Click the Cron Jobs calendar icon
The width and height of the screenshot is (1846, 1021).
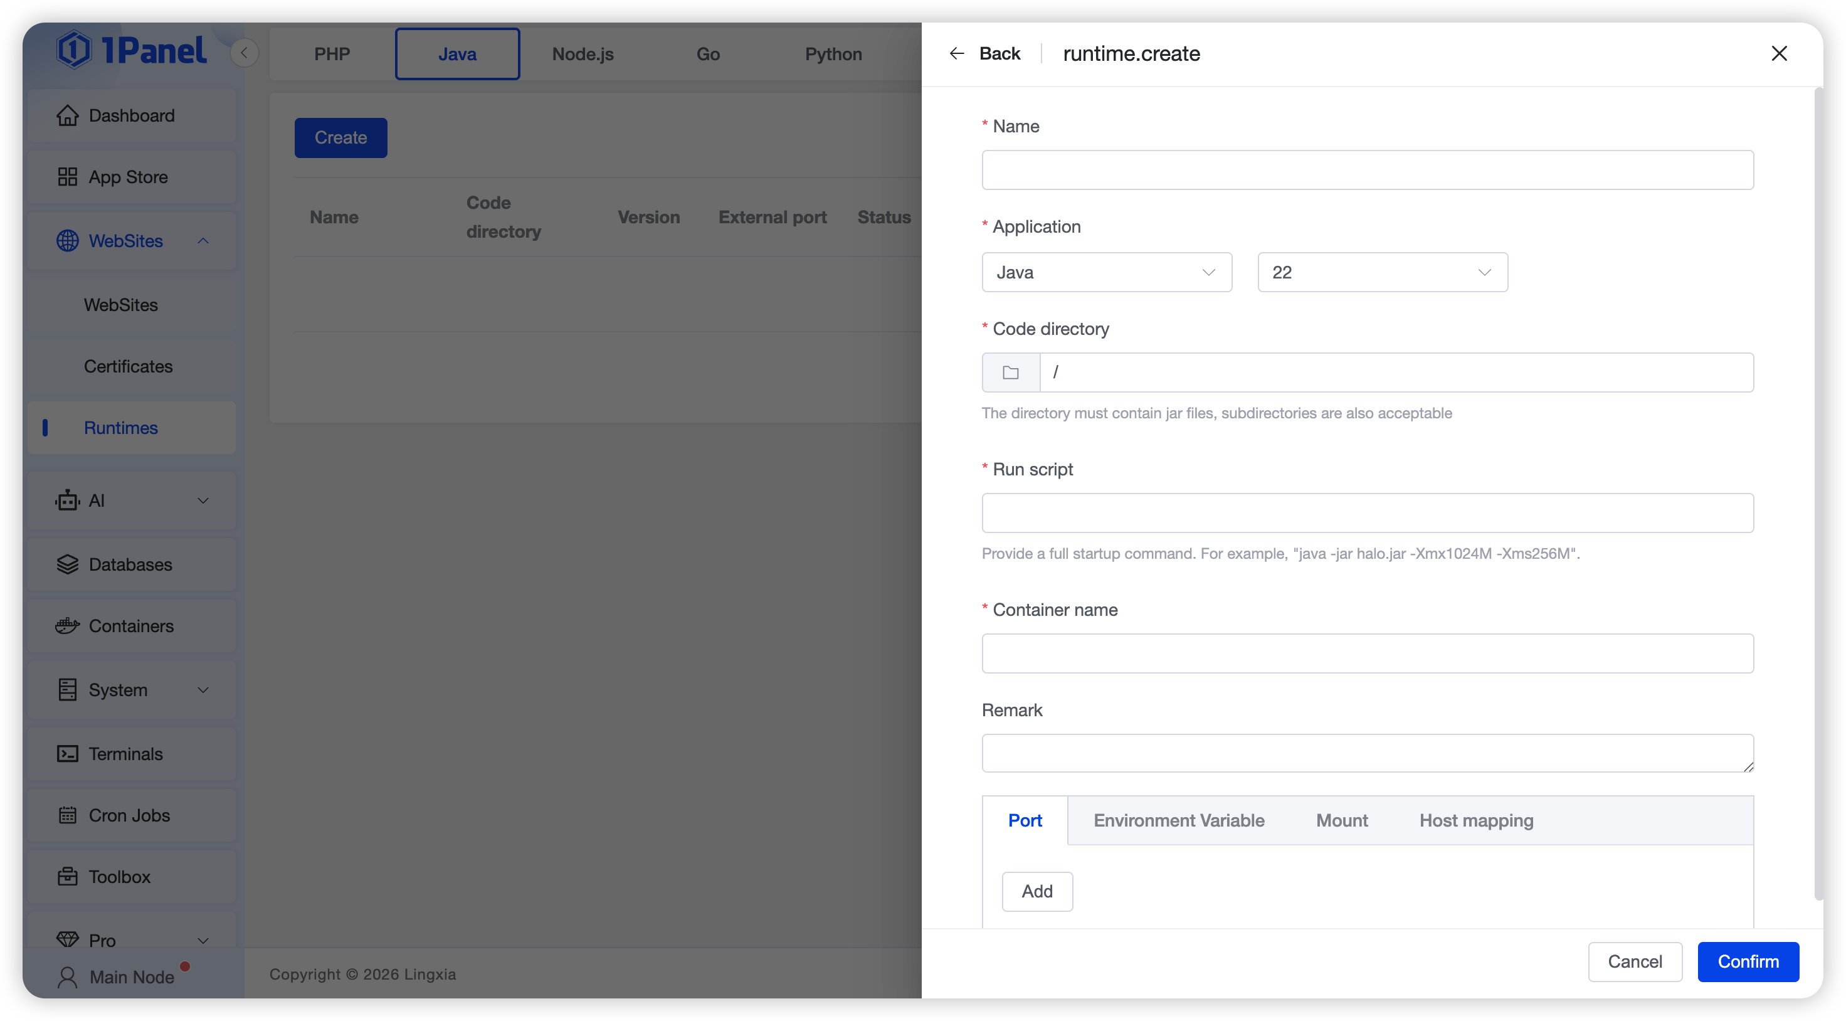[x=67, y=815]
